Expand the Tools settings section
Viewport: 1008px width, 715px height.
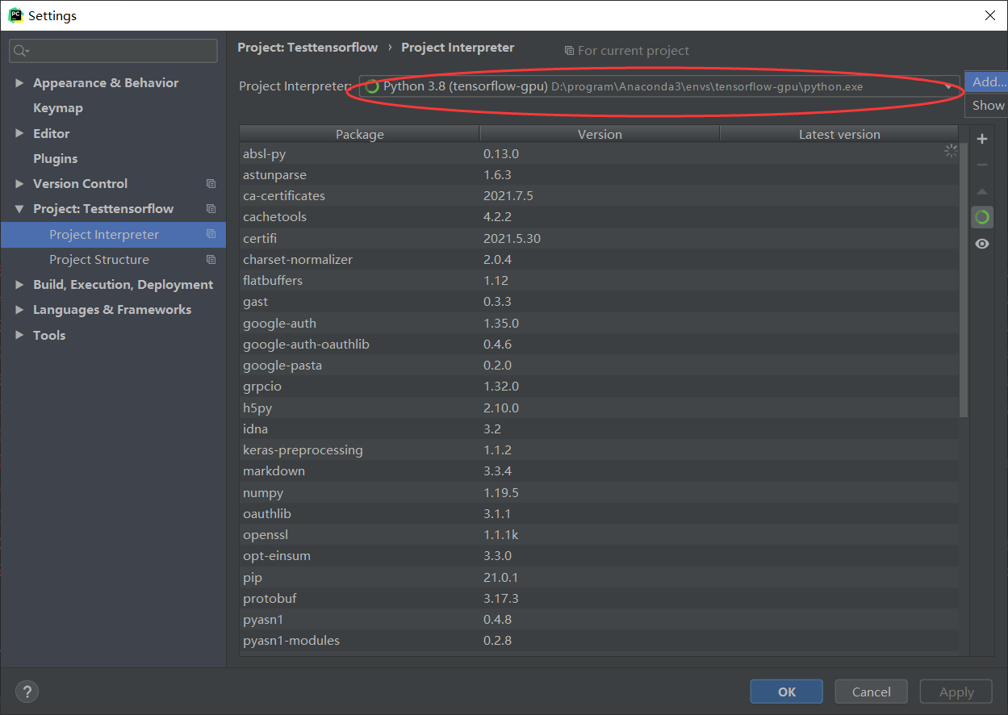tap(19, 335)
